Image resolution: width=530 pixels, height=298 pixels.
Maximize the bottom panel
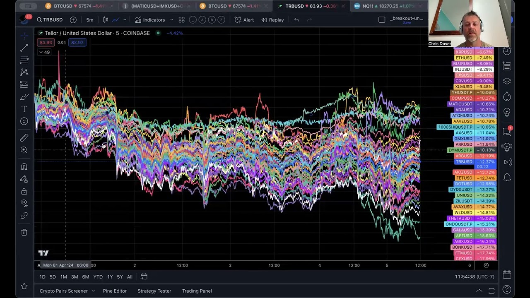point(491,291)
